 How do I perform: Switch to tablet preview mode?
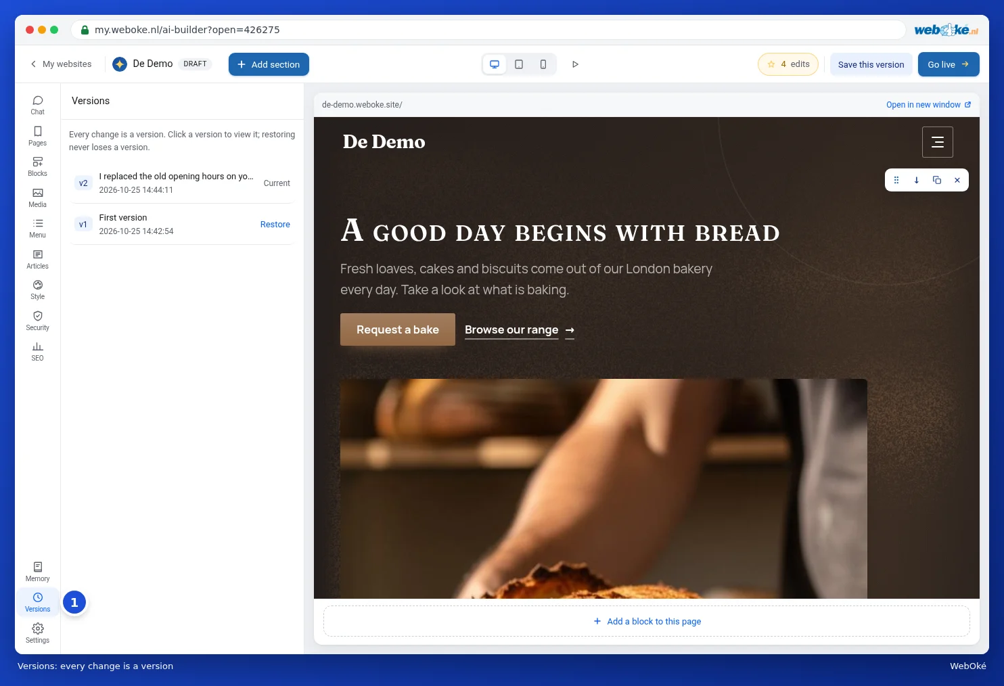(519, 64)
